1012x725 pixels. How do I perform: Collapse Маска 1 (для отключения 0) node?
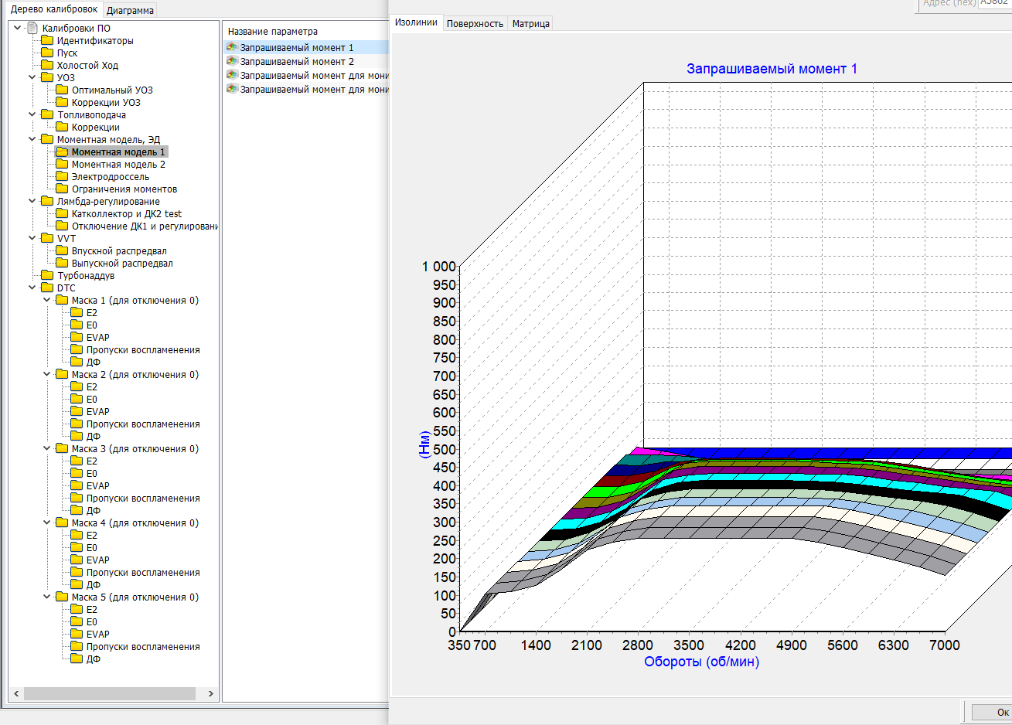[47, 300]
